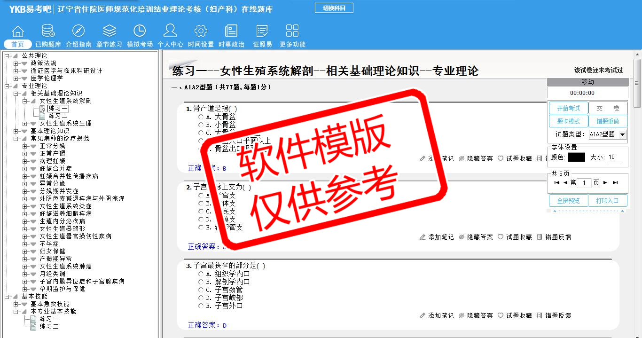The width and height of the screenshot is (642, 338).
Task: Open 章节练习 layers icon
Action: (109, 31)
